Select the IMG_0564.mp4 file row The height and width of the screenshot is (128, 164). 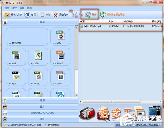(121, 26)
